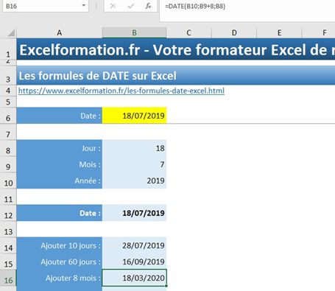Click the cell with year value 2019
335x291 pixels.
(x=134, y=180)
